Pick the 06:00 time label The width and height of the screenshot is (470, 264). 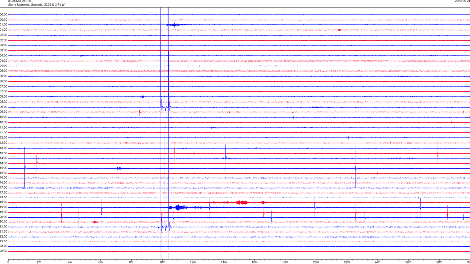coord(3,76)
